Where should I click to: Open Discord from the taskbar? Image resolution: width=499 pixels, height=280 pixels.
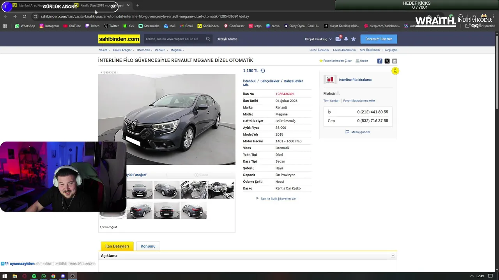pyautogui.click(x=63, y=276)
